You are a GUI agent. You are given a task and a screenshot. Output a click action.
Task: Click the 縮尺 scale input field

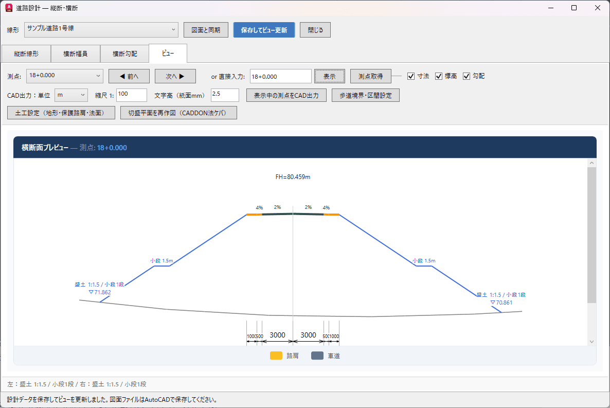132,95
